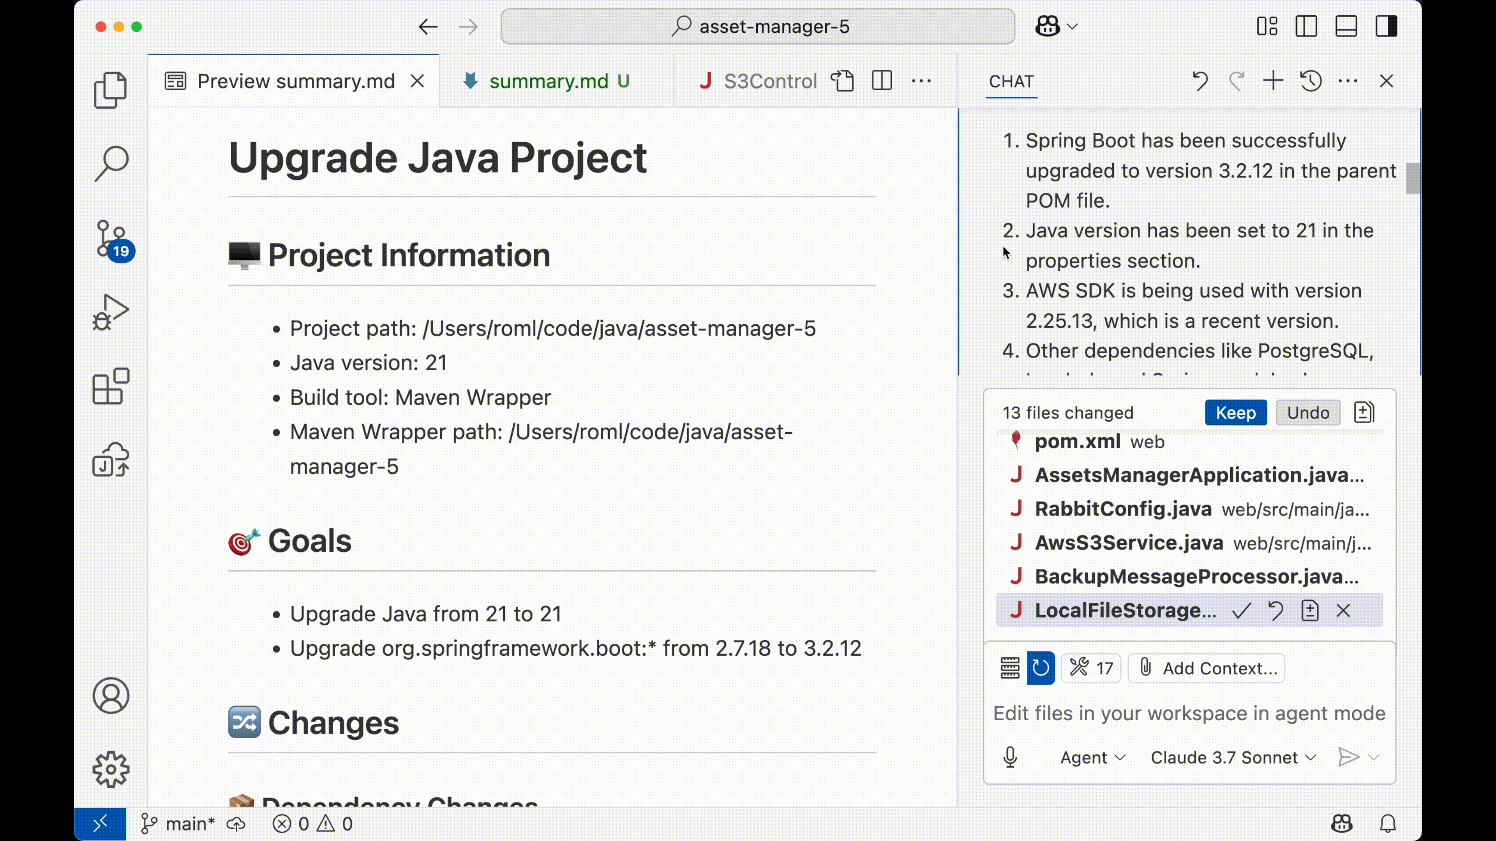Screen dimensions: 1496x841
Task: Expand the tools list showing 17 tools
Action: click(1091, 668)
